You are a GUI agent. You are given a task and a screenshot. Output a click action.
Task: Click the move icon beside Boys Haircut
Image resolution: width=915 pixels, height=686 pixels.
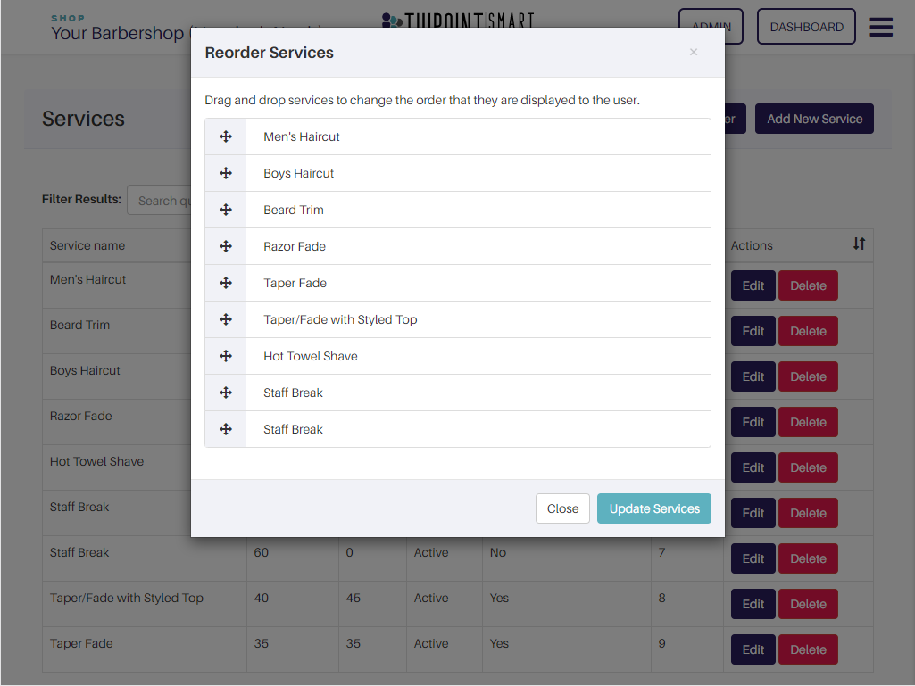pos(226,173)
